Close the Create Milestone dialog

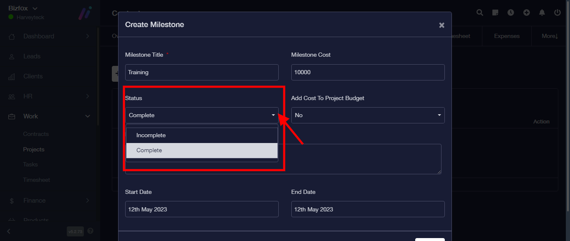pyautogui.click(x=441, y=25)
